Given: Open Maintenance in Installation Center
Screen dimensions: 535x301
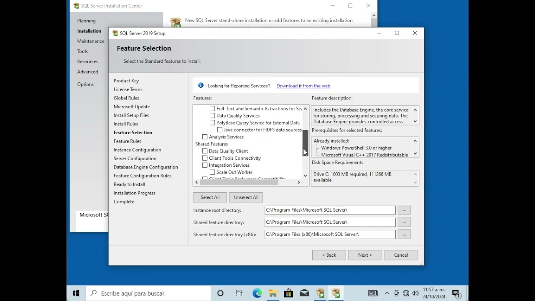Looking at the screenshot, I should tap(91, 41).
